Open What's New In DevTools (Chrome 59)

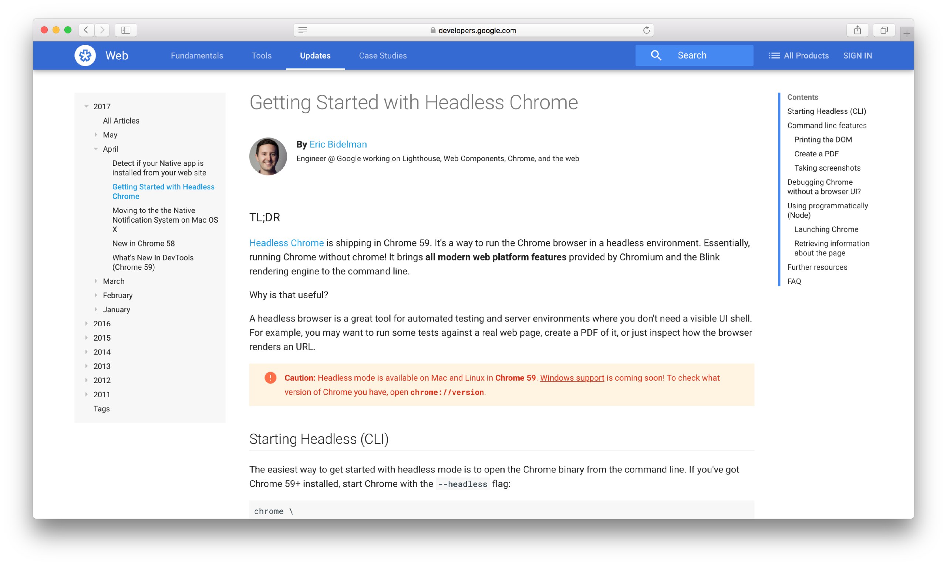click(x=153, y=262)
